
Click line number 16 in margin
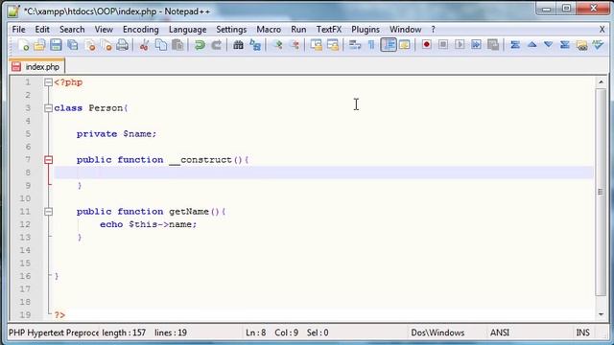(25, 276)
